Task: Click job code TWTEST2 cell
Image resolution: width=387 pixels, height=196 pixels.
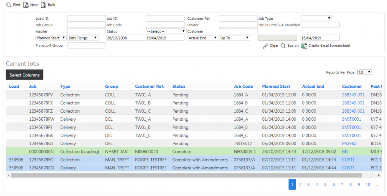Action: (x=243, y=144)
